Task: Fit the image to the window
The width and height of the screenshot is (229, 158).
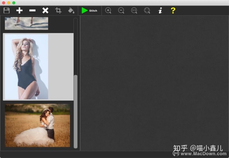Action: tap(147, 10)
